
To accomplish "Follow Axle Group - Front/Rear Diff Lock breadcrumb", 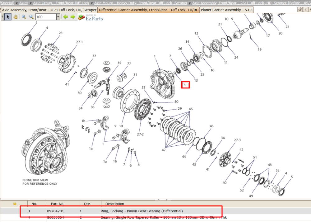I will pyautogui.click(x=61, y=3).
